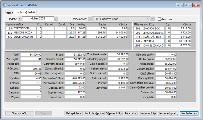
Task: Select the 53 - SVÁTEK EVID. row
Action: coord(66,28)
